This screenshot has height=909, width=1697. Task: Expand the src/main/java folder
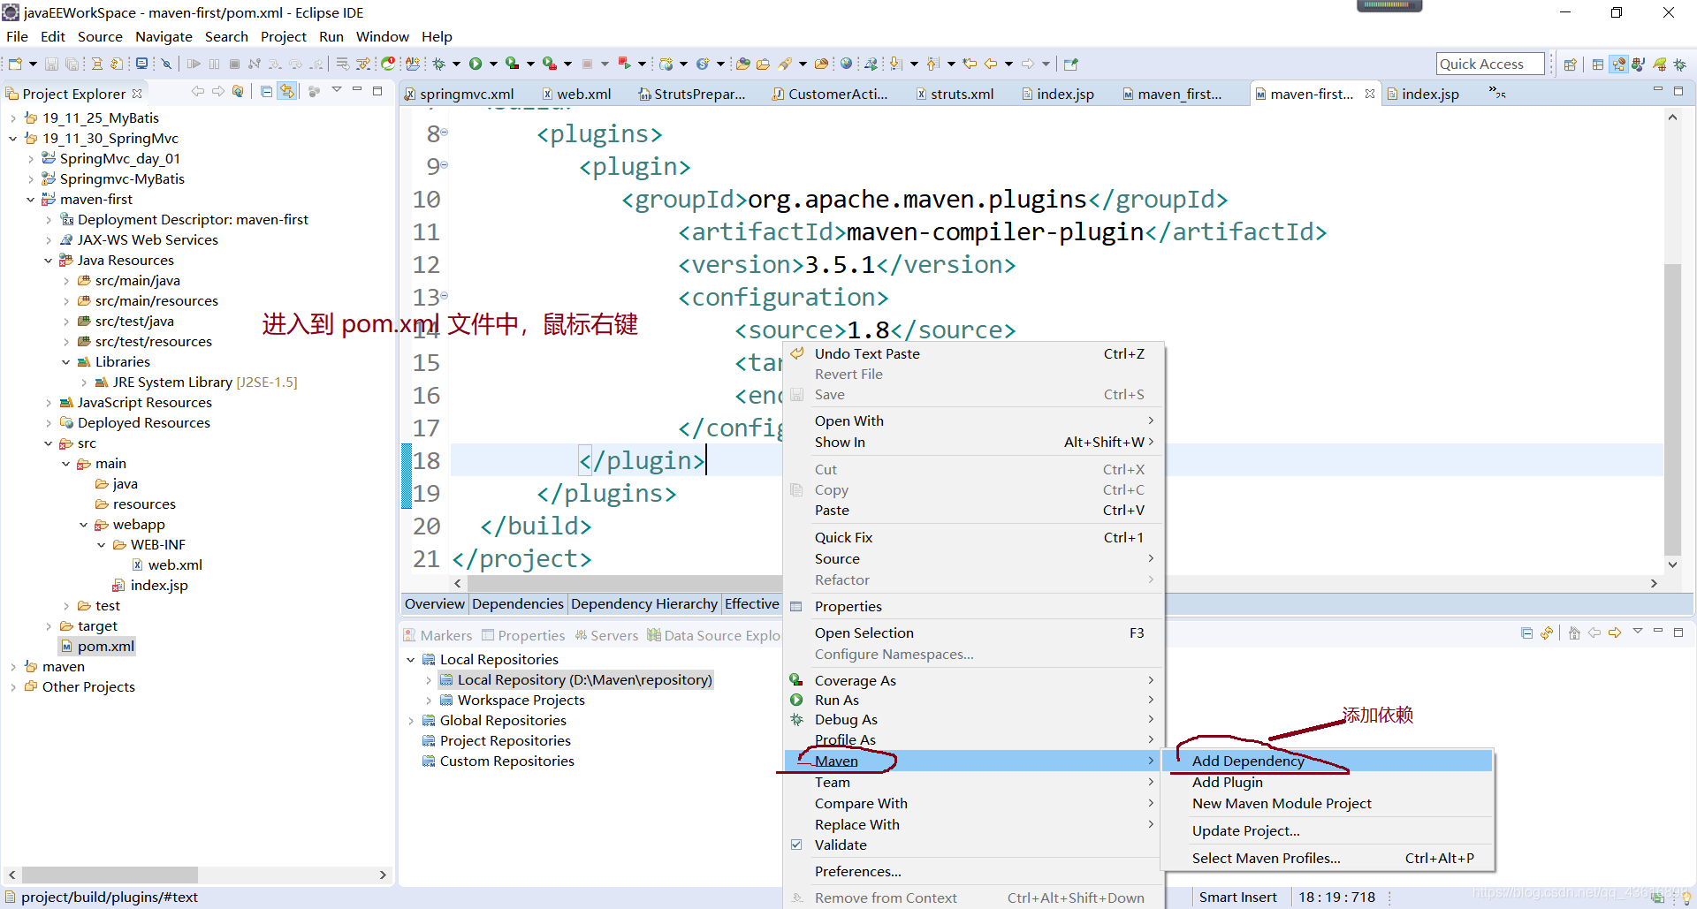tap(65, 281)
